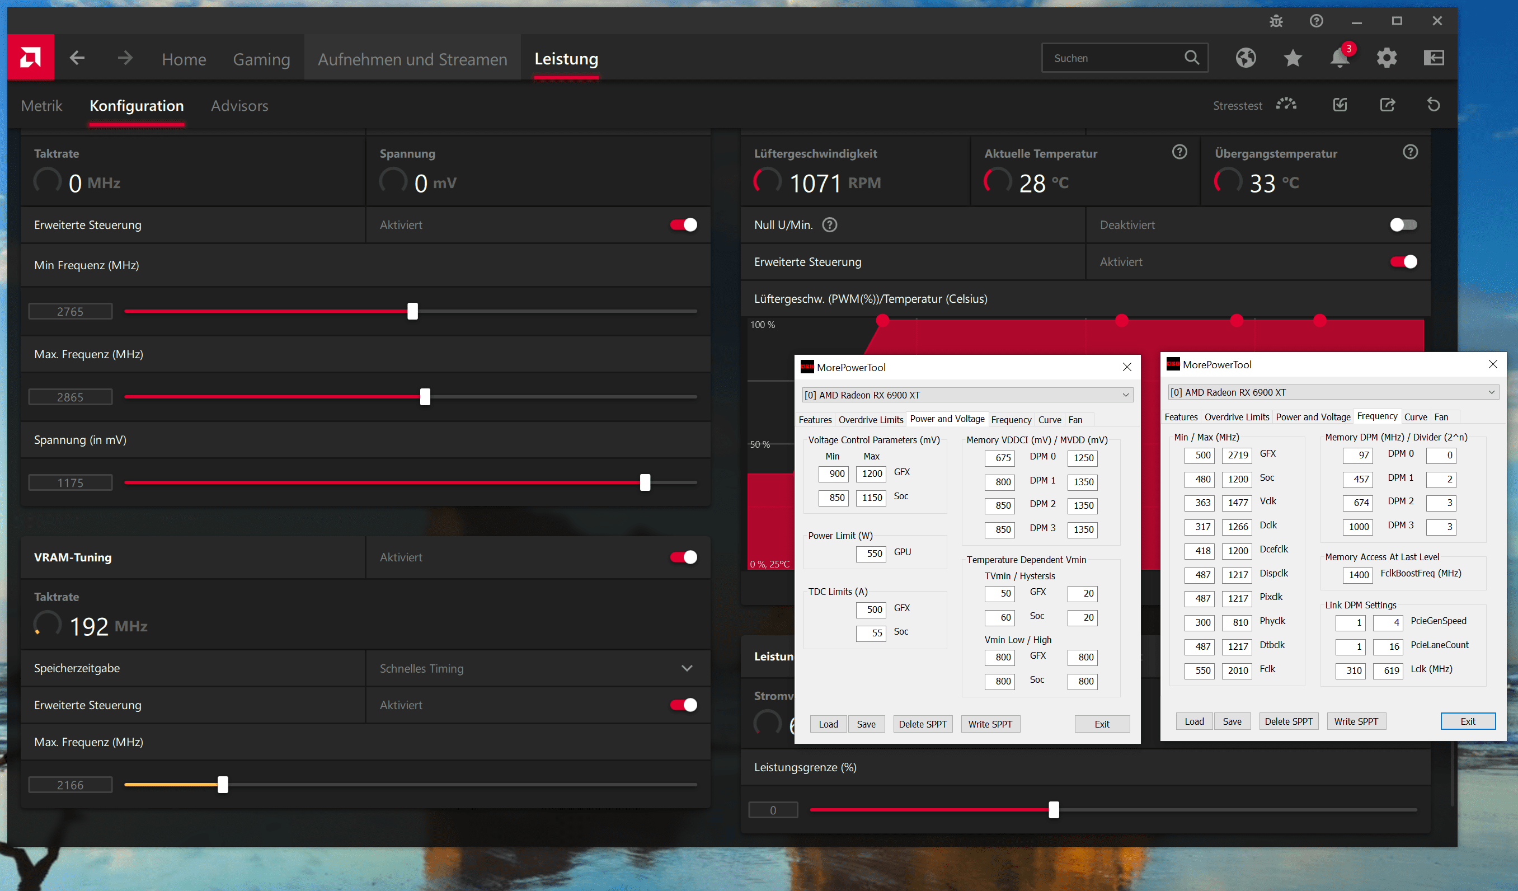Reset tuning with the undo arrow icon
Screen dimensions: 1518x891
[x=1433, y=105]
